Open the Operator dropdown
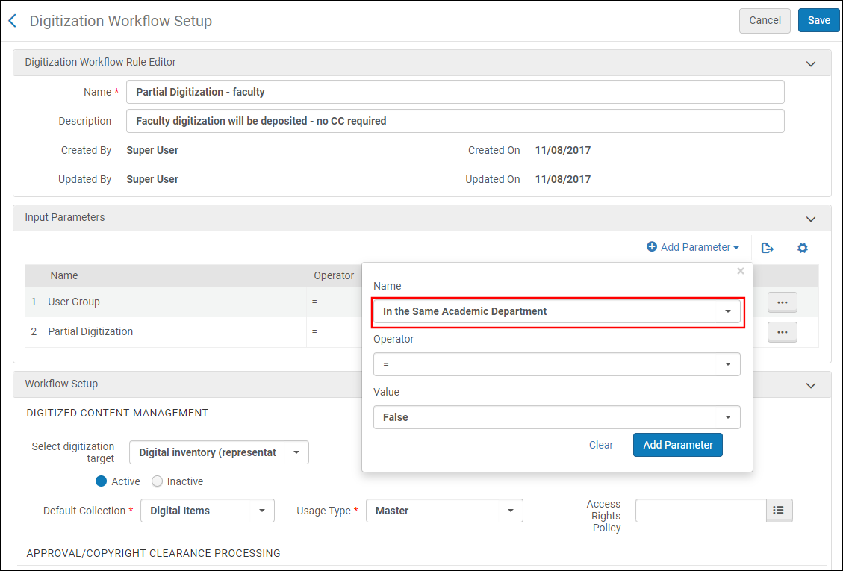Image resolution: width=843 pixels, height=571 pixels. point(556,364)
